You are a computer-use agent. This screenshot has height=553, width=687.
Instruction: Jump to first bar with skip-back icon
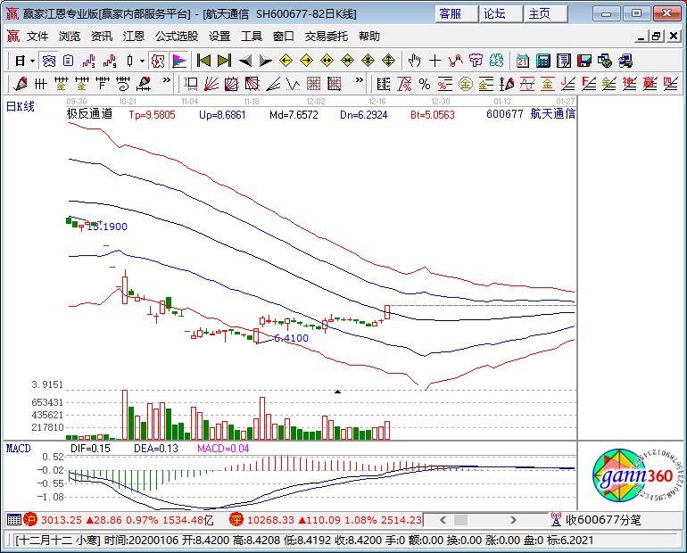203,61
